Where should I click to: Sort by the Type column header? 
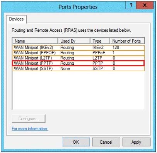coord(100,41)
